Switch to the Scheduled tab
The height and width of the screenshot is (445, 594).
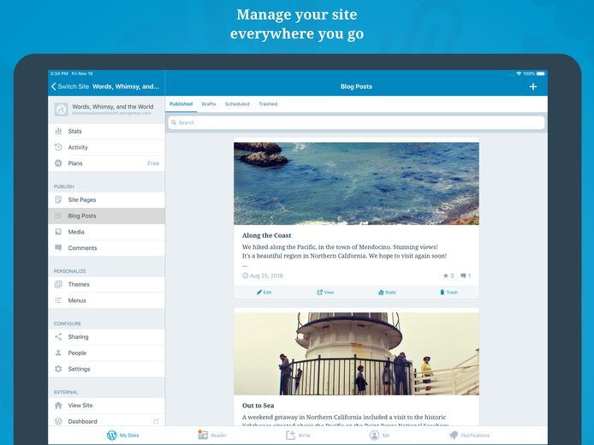(x=237, y=104)
